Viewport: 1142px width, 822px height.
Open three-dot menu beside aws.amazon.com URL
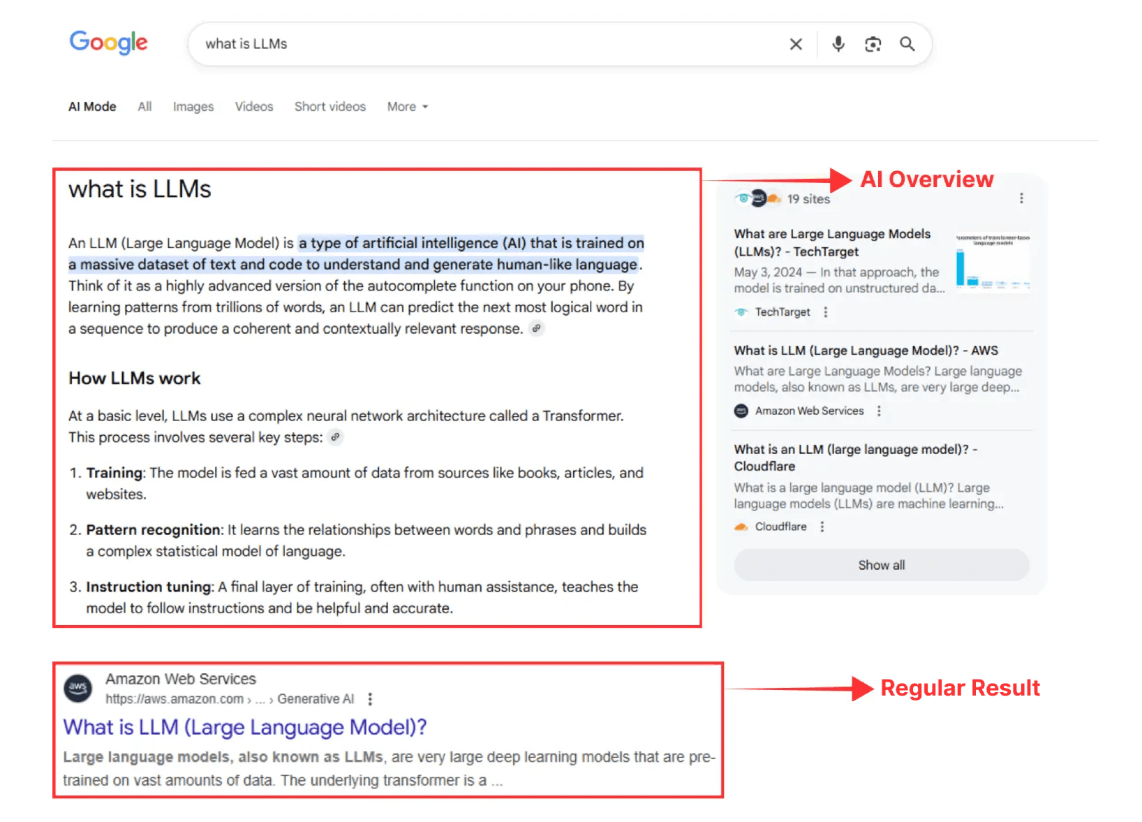point(370,699)
